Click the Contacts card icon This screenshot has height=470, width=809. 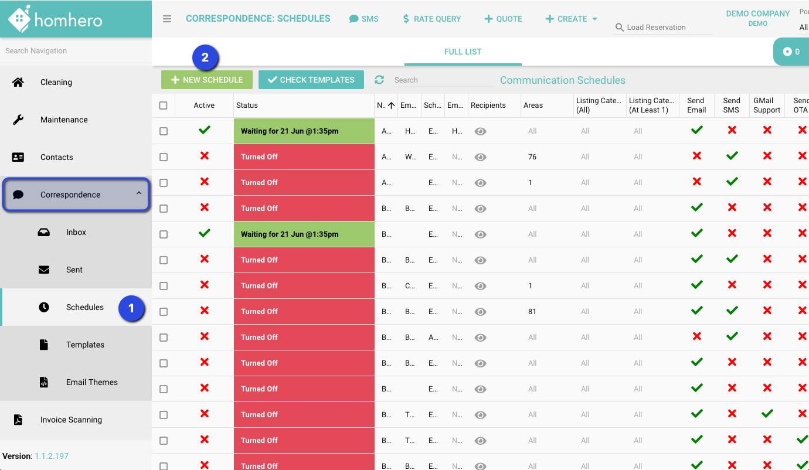pos(18,157)
